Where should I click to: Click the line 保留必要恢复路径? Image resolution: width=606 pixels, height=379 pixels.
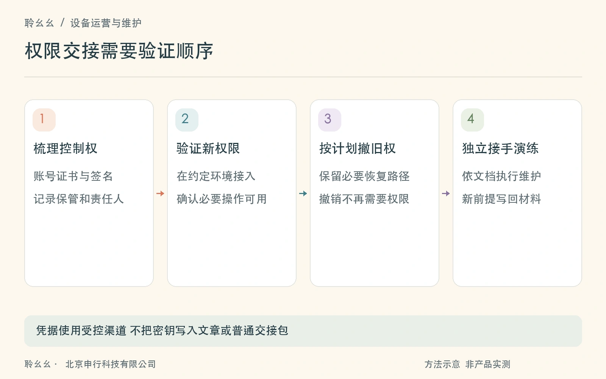click(364, 176)
